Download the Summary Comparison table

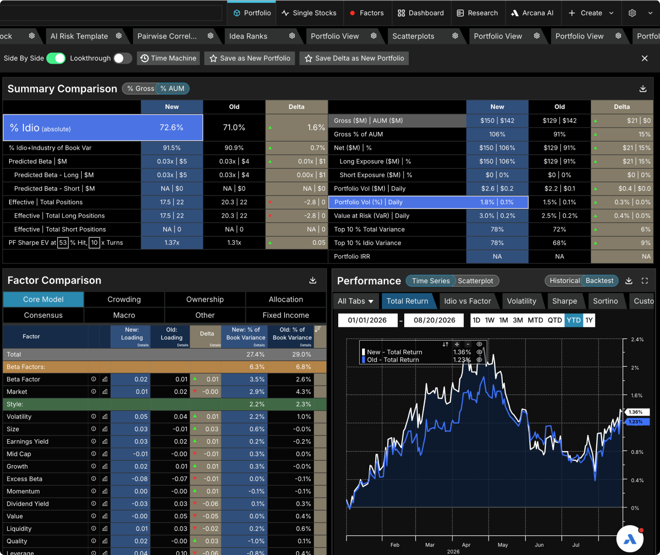point(643,89)
